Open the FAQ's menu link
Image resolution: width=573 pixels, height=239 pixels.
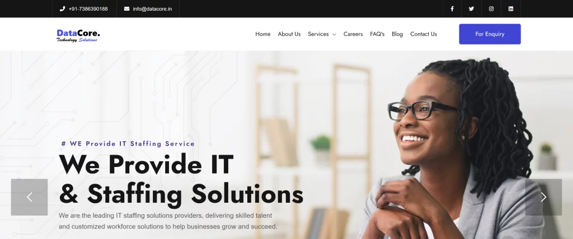[377, 34]
